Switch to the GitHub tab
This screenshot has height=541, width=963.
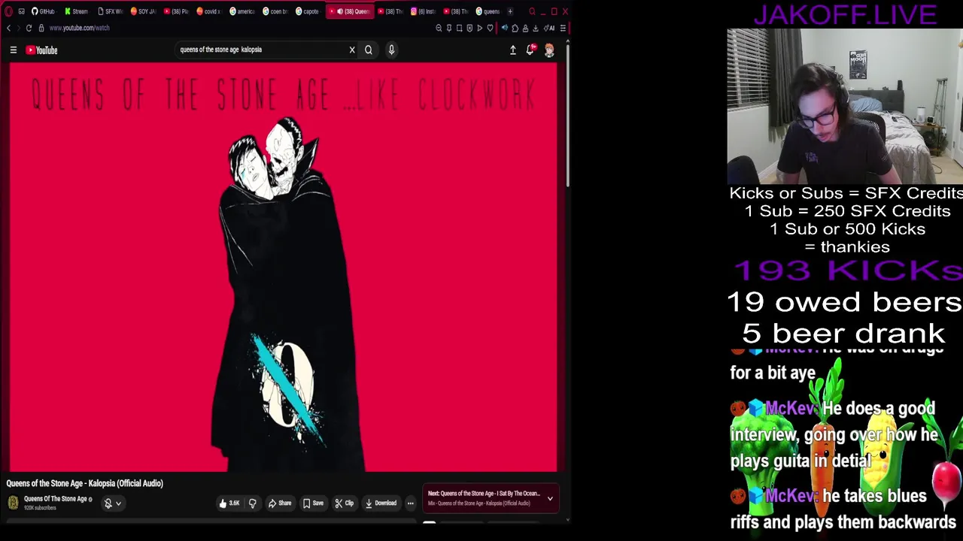point(43,11)
